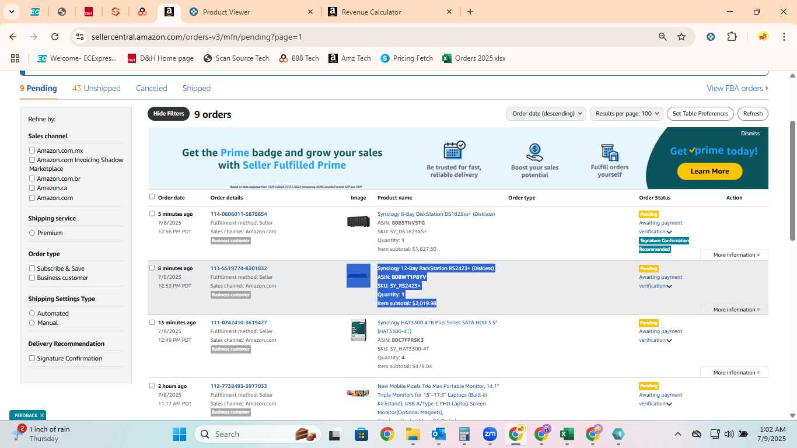
Task: Bookmark this page with the star
Action: pyautogui.click(x=681, y=36)
